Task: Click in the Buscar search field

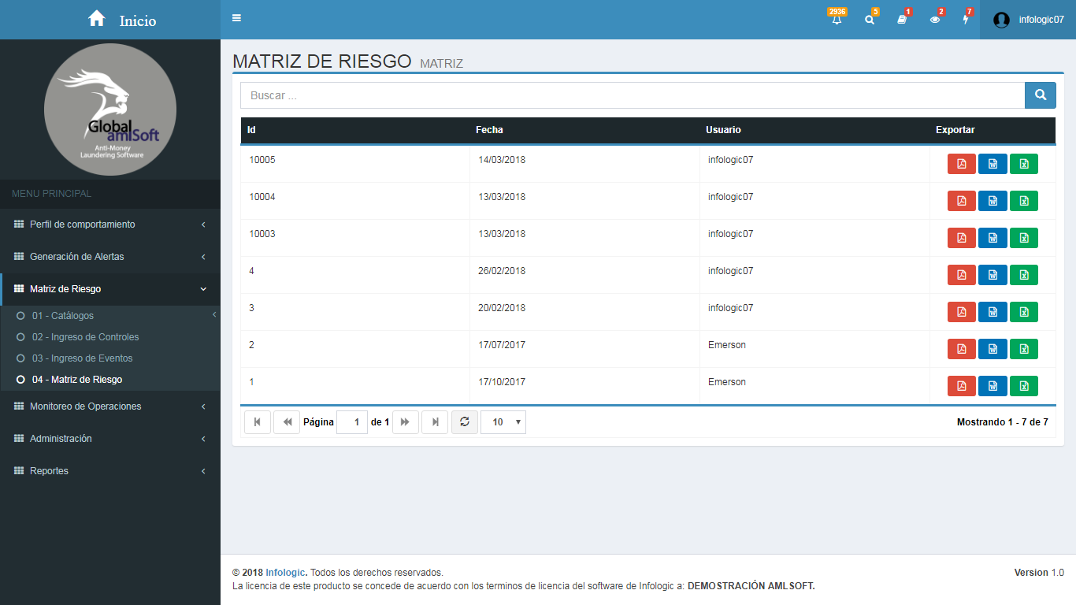Action: pyautogui.click(x=632, y=95)
